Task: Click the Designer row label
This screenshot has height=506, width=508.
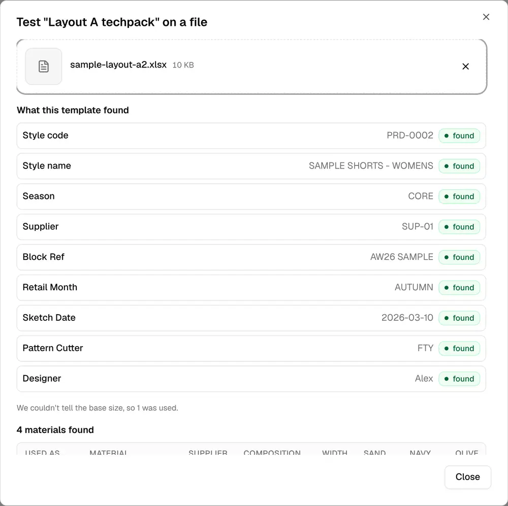Action: pyautogui.click(x=42, y=379)
